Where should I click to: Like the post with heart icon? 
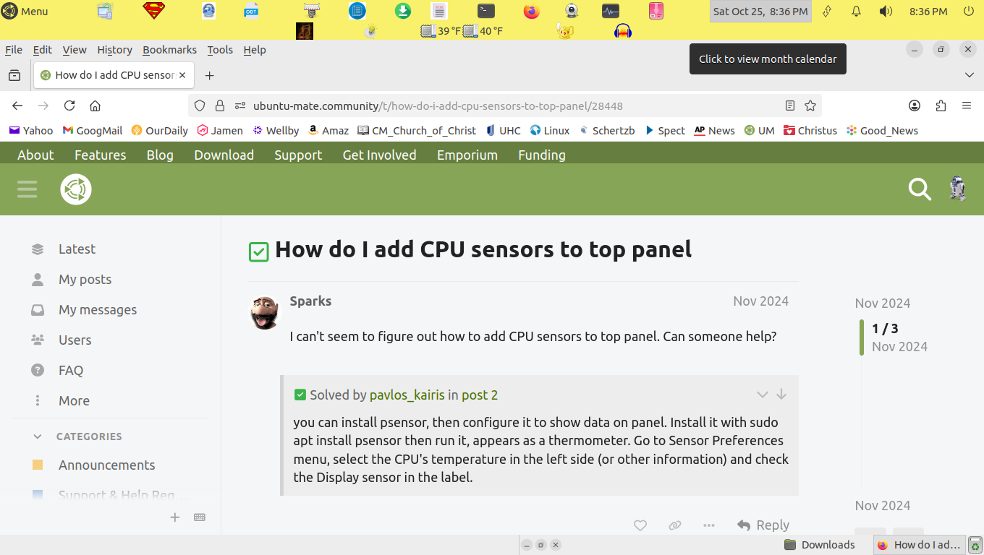[640, 525]
